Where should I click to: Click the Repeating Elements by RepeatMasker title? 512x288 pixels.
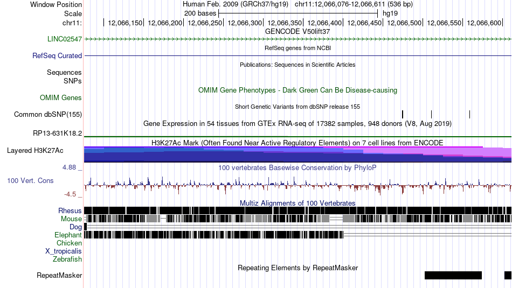(x=297, y=268)
